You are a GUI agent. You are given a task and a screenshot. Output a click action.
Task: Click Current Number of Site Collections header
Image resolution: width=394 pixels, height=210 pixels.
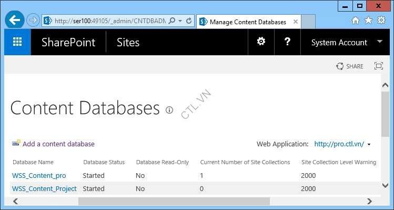point(245,162)
